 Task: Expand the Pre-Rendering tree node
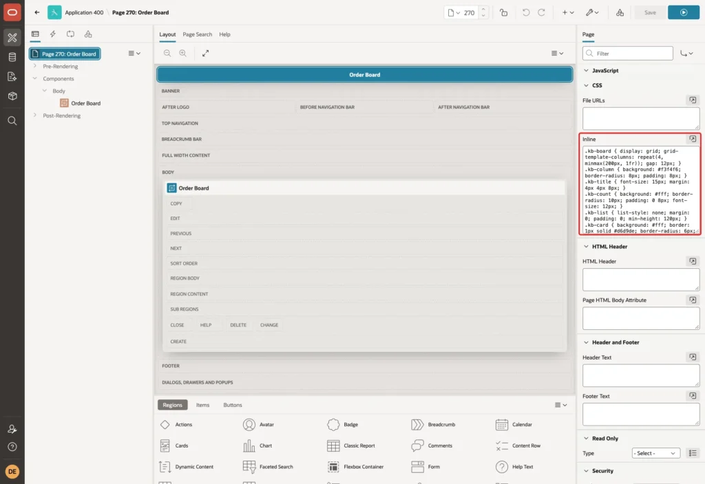coord(34,66)
